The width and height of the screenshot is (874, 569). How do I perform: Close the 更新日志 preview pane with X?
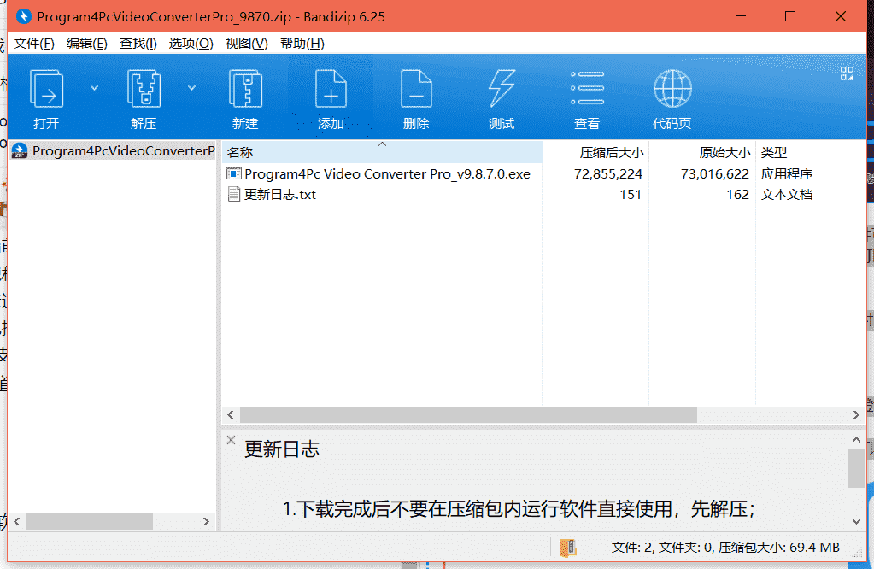tap(232, 440)
